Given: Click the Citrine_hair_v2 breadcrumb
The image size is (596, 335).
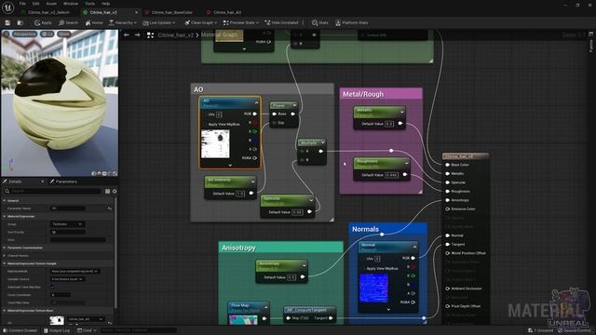Looking at the screenshot, I should (176, 35).
